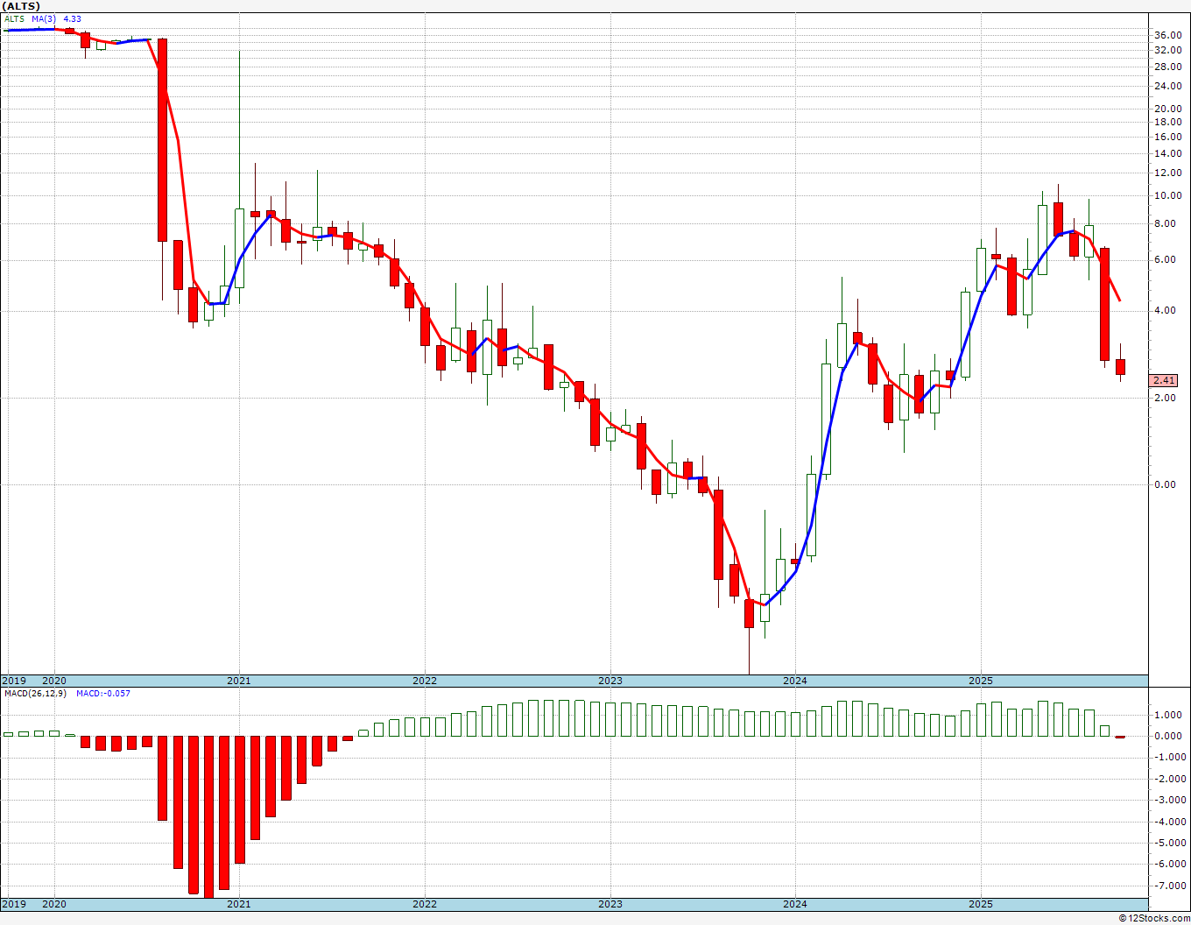
Task: Select 2024 on the MACD panel time axis
Action: click(795, 904)
